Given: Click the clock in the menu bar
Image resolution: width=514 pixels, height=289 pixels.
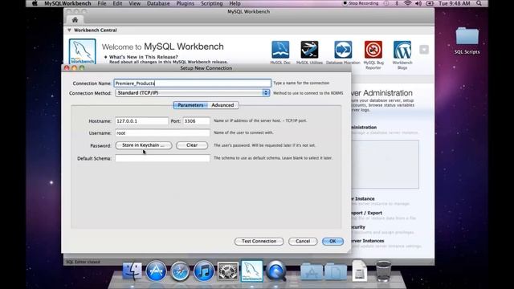Looking at the screenshot, I should (455, 3).
